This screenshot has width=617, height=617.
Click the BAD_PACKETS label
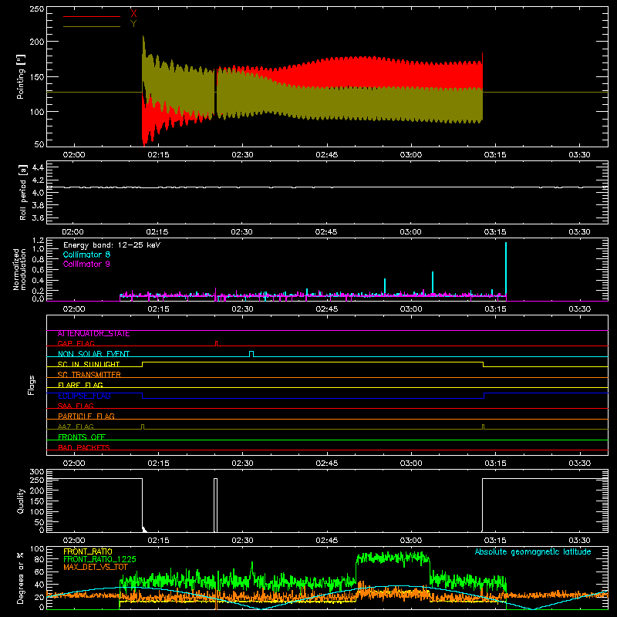pyautogui.click(x=84, y=447)
